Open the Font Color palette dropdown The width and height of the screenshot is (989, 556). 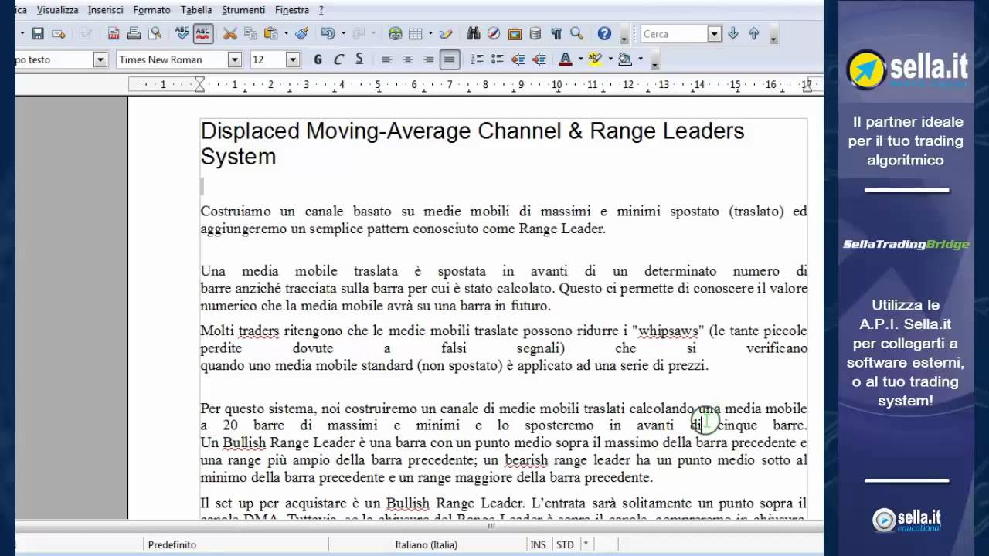click(580, 59)
